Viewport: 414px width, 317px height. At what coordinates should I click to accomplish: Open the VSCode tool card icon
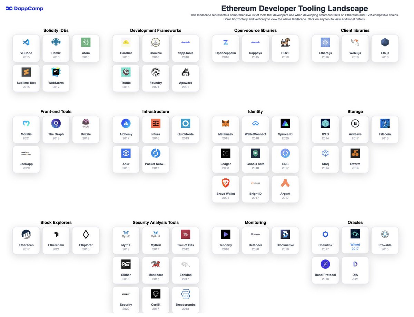(x=26, y=42)
